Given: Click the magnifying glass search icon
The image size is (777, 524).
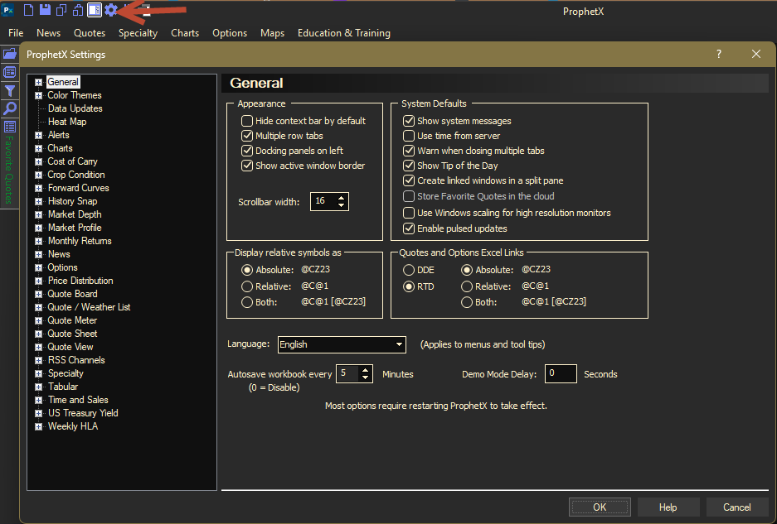Looking at the screenshot, I should pyautogui.click(x=10, y=108).
